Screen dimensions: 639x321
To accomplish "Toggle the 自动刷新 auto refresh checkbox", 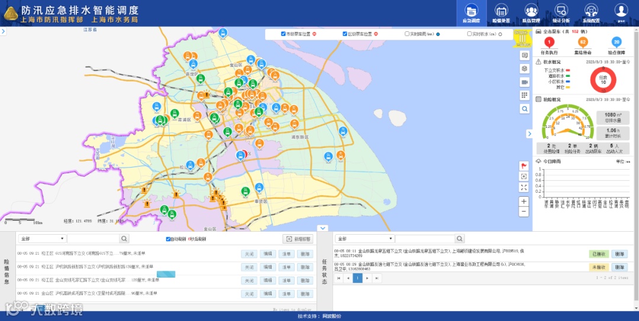I will coord(169,239).
